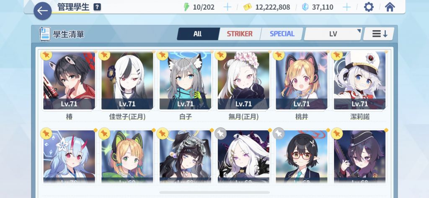Viewport: 429px width, 198px height.
Task: Toggle the sort order arrow button
Action: (379, 34)
